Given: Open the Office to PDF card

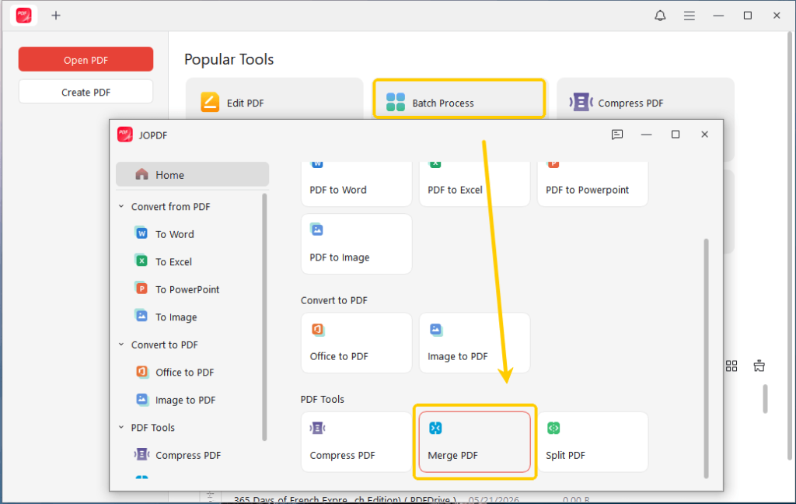Looking at the screenshot, I should [x=356, y=342].
